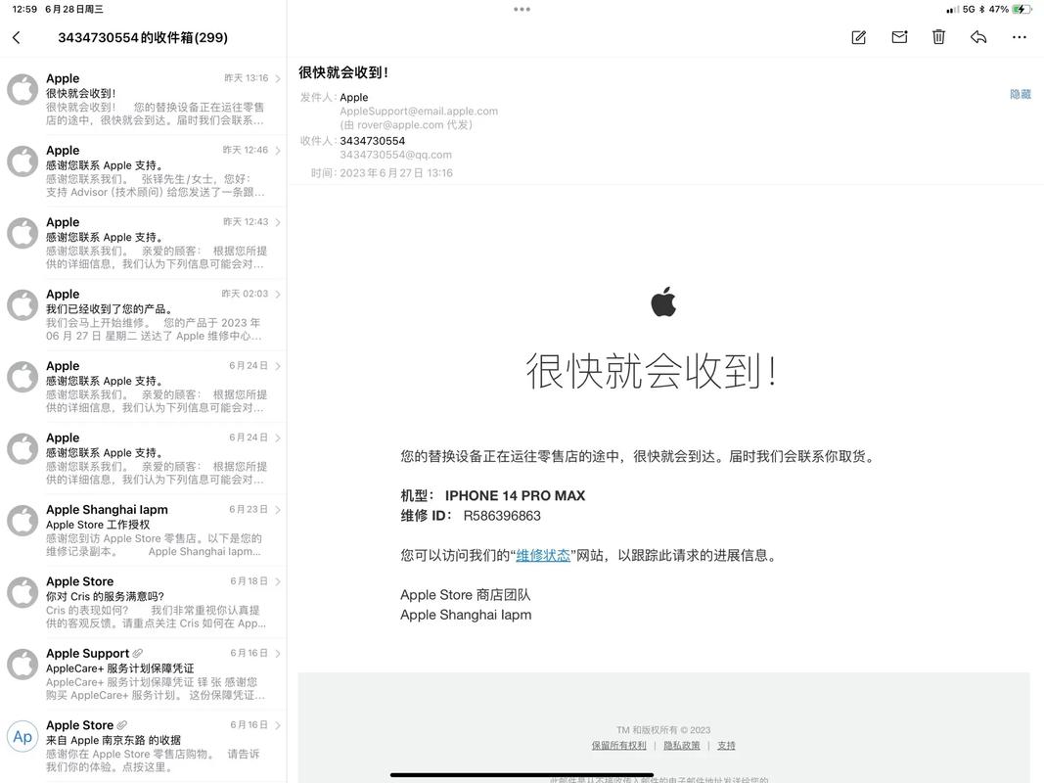Viewport: 1044px width, 783px height.
Task: Hide sender details with 隐藏
Action: point(1020,94)
